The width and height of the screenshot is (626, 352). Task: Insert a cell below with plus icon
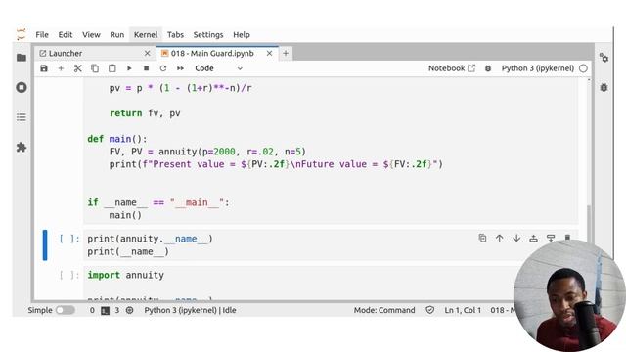[x=61, y=68]
